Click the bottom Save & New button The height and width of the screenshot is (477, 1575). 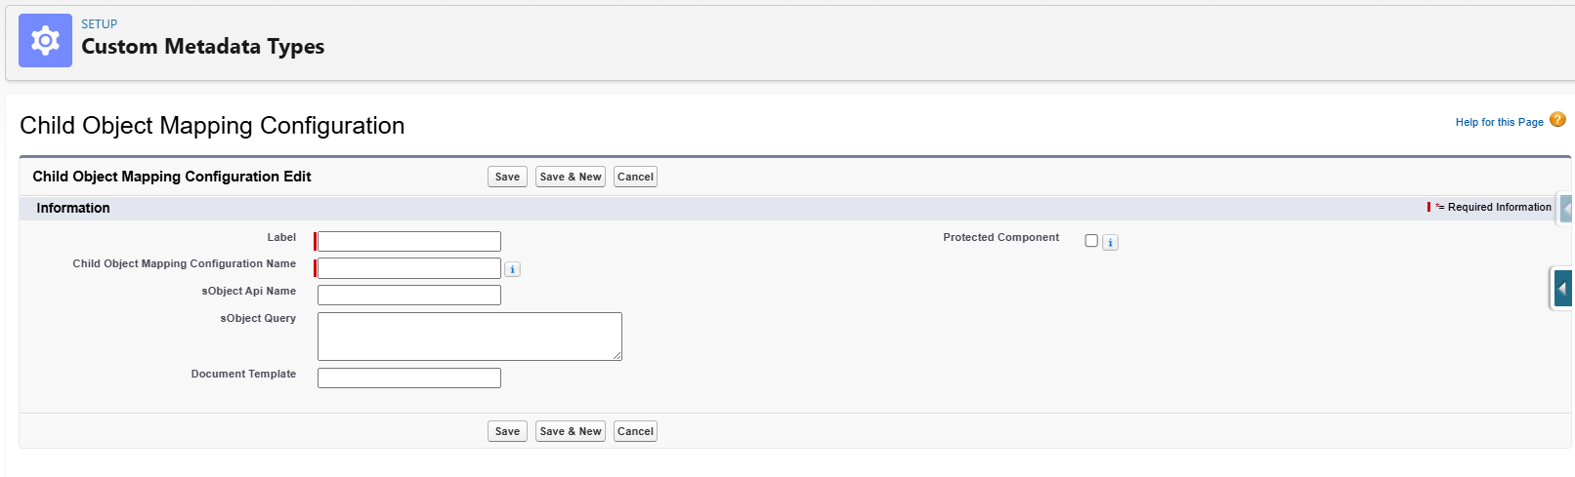571,431
